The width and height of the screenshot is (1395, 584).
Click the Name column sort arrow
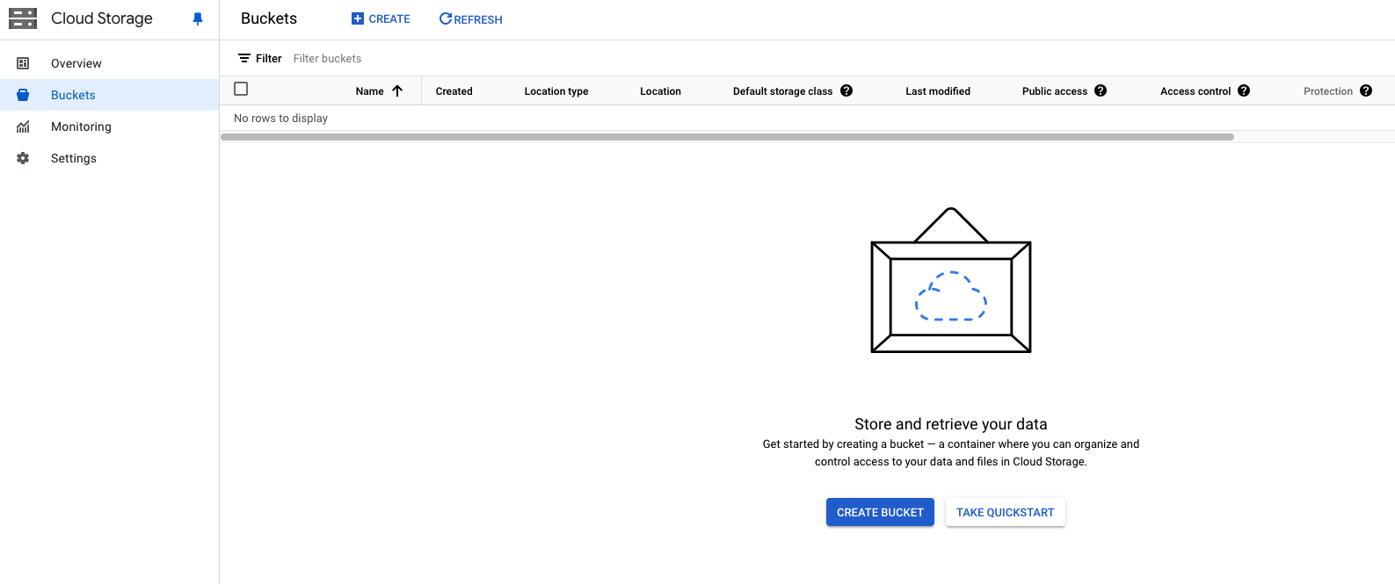pos(397,90)
